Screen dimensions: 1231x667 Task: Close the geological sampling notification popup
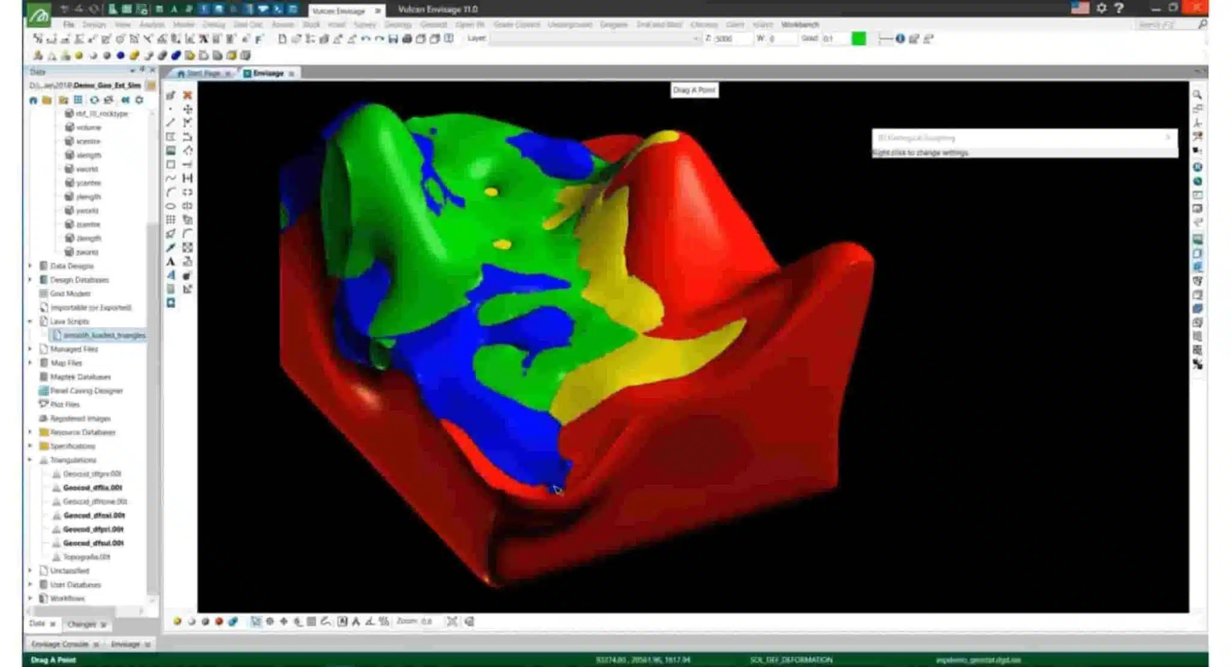(x=1167, y=138)
